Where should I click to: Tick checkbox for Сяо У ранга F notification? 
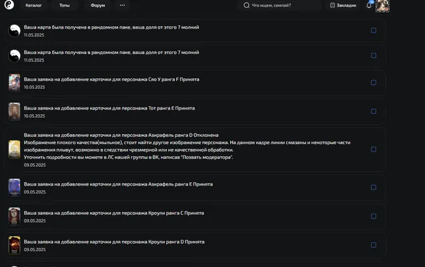click(374, 82)
